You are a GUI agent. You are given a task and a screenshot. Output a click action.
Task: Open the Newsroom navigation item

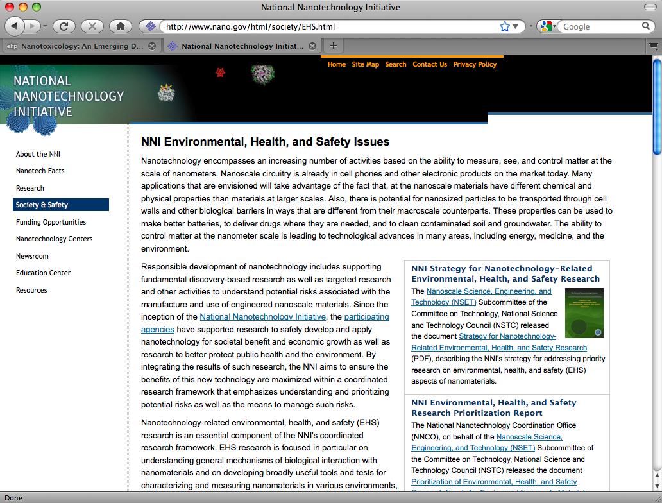32,257
